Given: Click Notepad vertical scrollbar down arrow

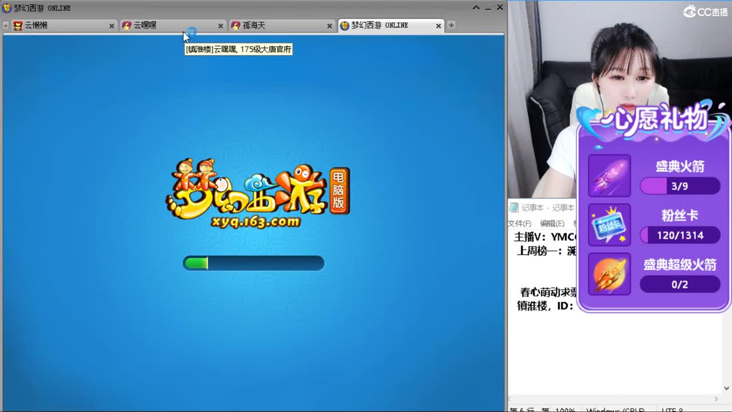Looking at the screenshot, I should coord(727,388).
